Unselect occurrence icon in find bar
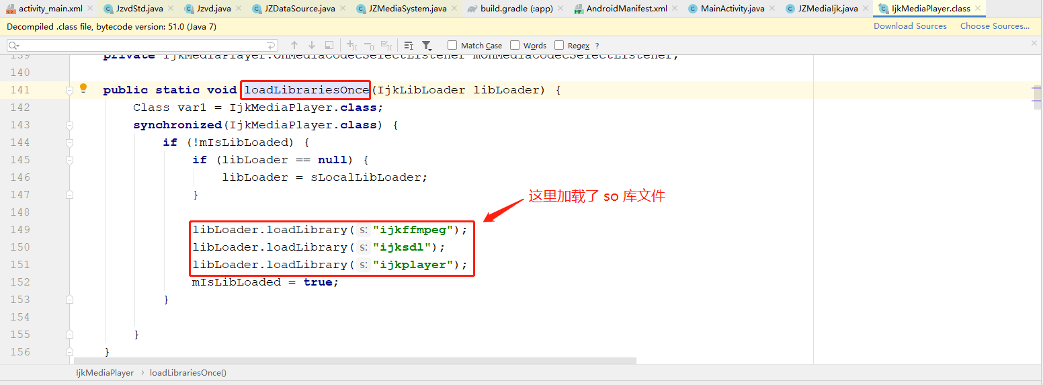The width and height of the screenshot is (1043, 385). pos(369,45)
